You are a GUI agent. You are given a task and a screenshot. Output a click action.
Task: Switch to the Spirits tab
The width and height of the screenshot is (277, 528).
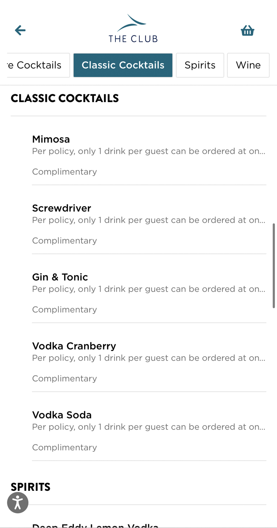[200, 65]
